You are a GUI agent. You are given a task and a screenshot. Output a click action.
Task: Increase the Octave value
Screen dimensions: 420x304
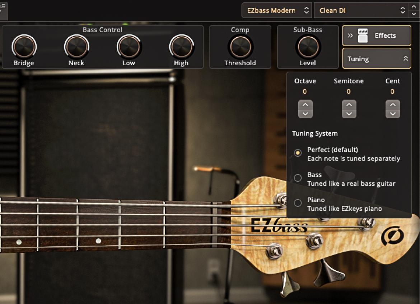[x=305, y=105]
